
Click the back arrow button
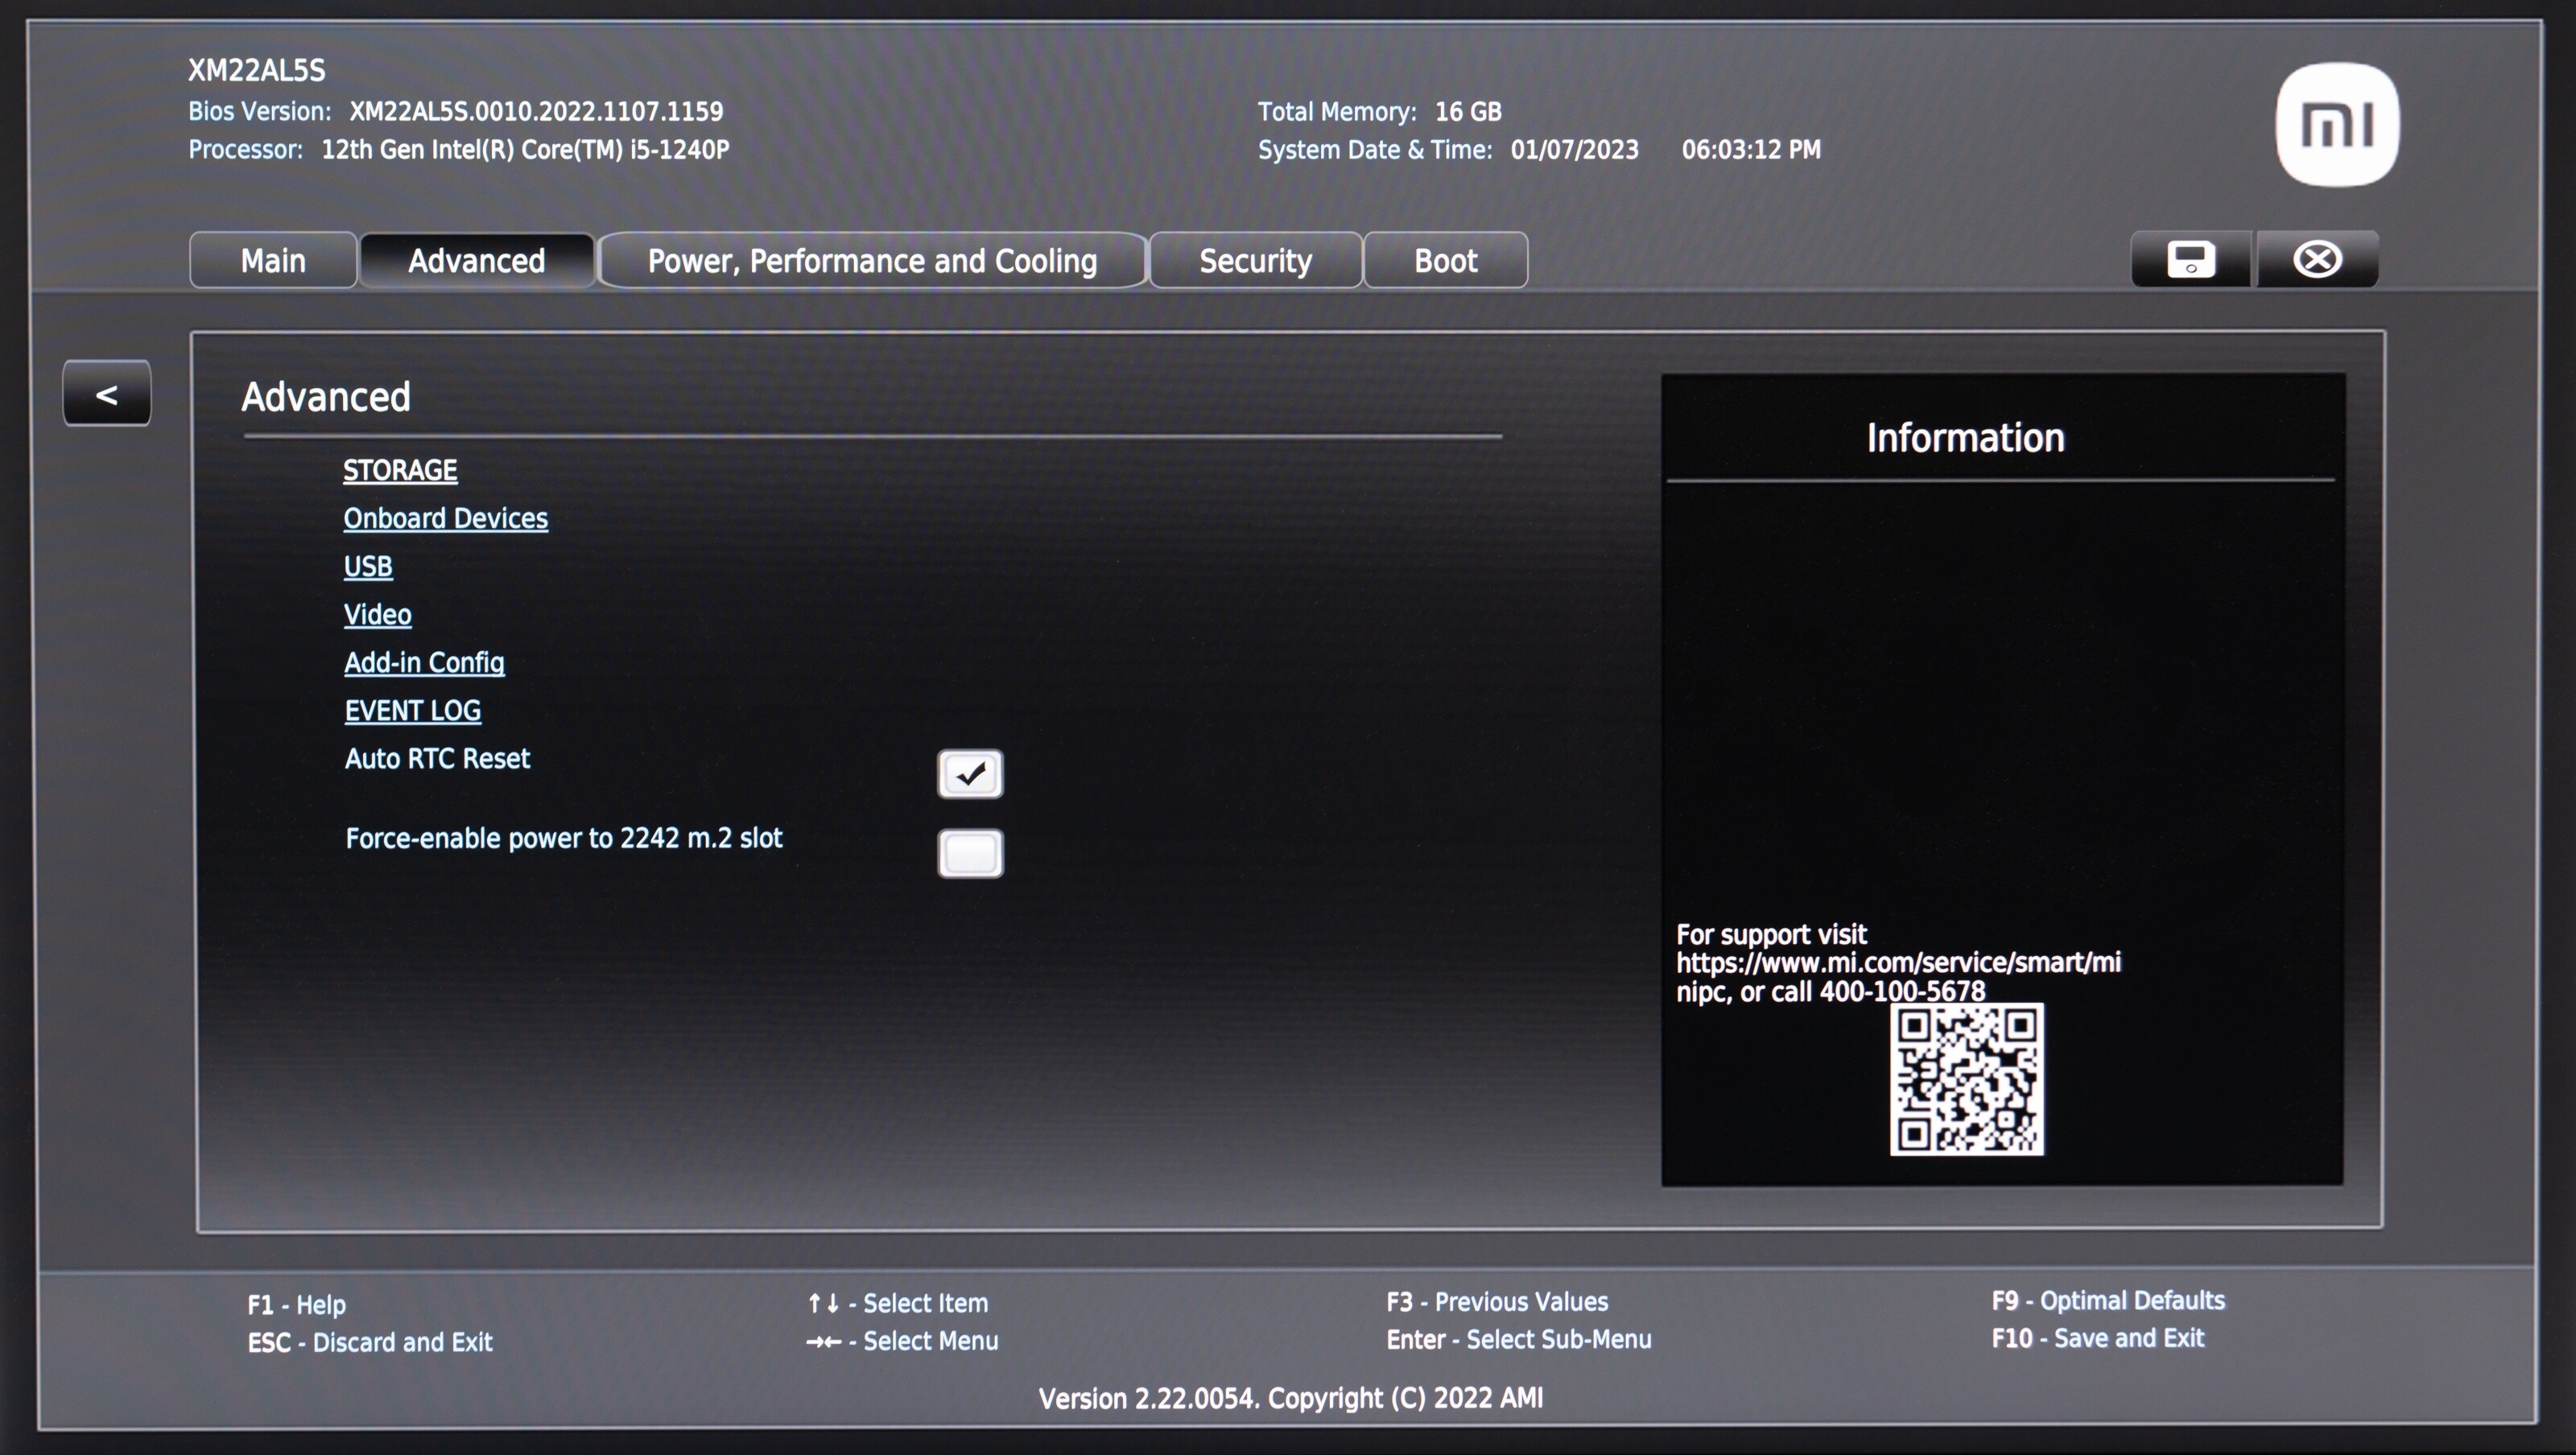pos(107,394)
